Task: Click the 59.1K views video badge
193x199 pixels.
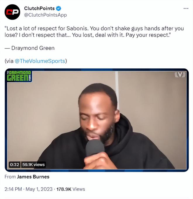Action: 33,165
